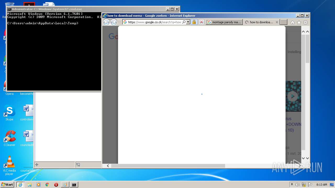335x188 pixels.
Task: Click the Paint taskbar button
Action: tap(65, 185)
